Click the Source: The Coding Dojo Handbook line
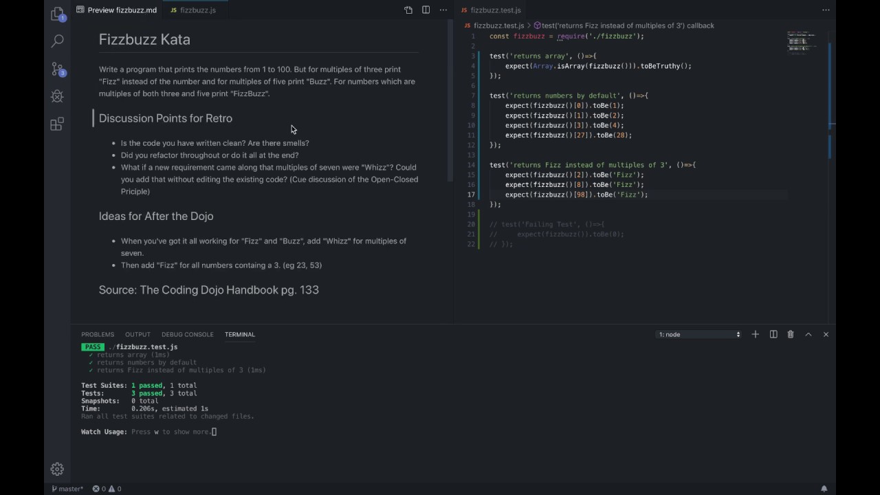Screen dimensions: 880x495 click(209, 290)
